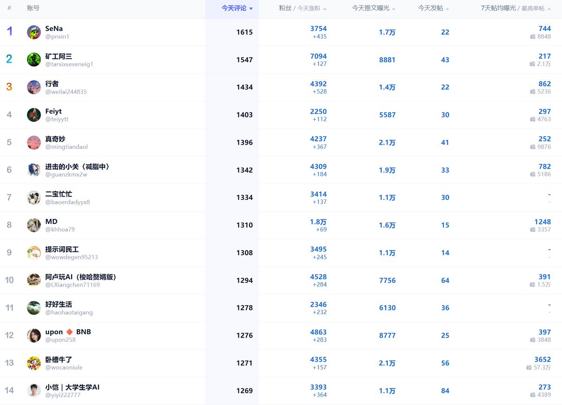562x405 pixels.
Task: Click thumbs-up icon next to 9876
Action: pos(532,147)
